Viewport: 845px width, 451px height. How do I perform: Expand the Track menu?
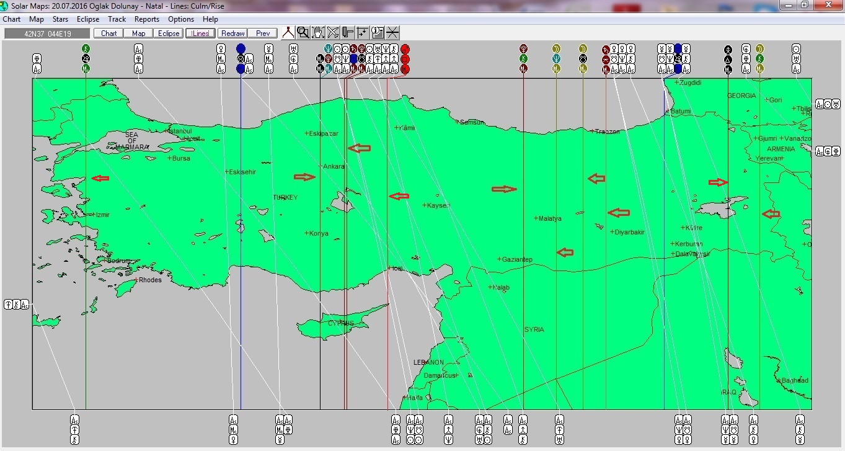point(117,19)
